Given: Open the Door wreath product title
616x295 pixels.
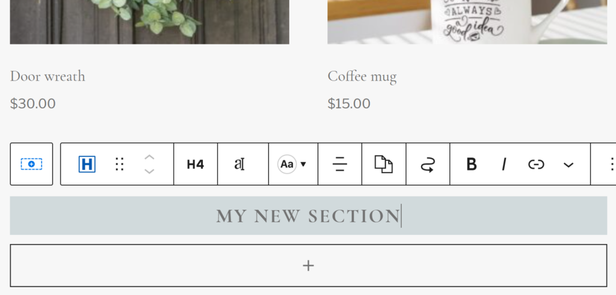Looking at the screenshot, I should pos(48,76).
